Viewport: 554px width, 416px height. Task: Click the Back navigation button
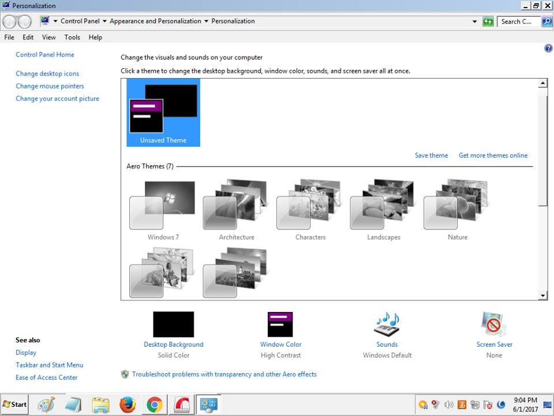(9, 21)
